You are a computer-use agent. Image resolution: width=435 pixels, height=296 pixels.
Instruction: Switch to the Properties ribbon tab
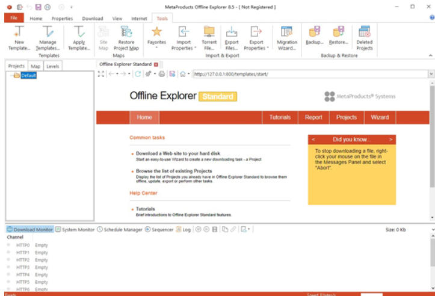[62, 19]
